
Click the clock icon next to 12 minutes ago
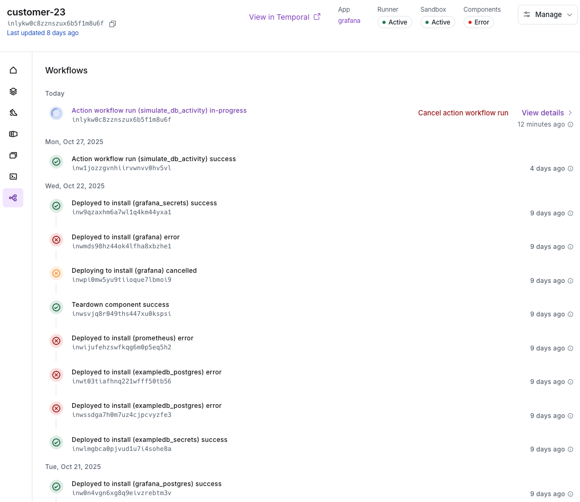(x=570, y=124)
